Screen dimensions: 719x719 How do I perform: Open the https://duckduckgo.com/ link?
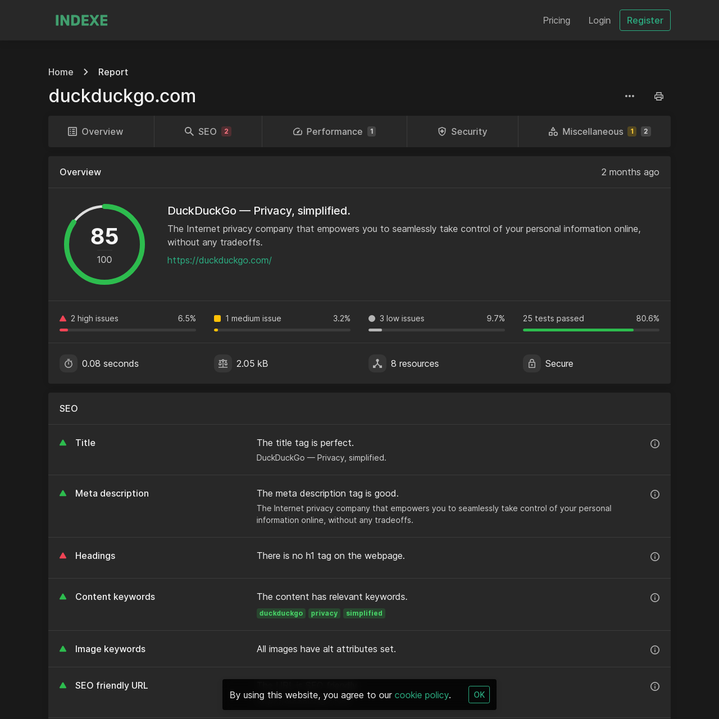pos(220,260)
